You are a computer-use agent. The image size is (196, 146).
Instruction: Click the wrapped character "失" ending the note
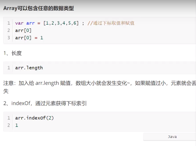point(6,91)
